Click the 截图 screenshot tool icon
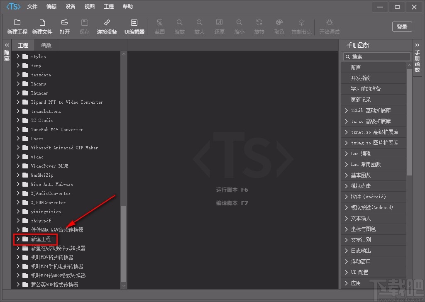 (159, 26)
